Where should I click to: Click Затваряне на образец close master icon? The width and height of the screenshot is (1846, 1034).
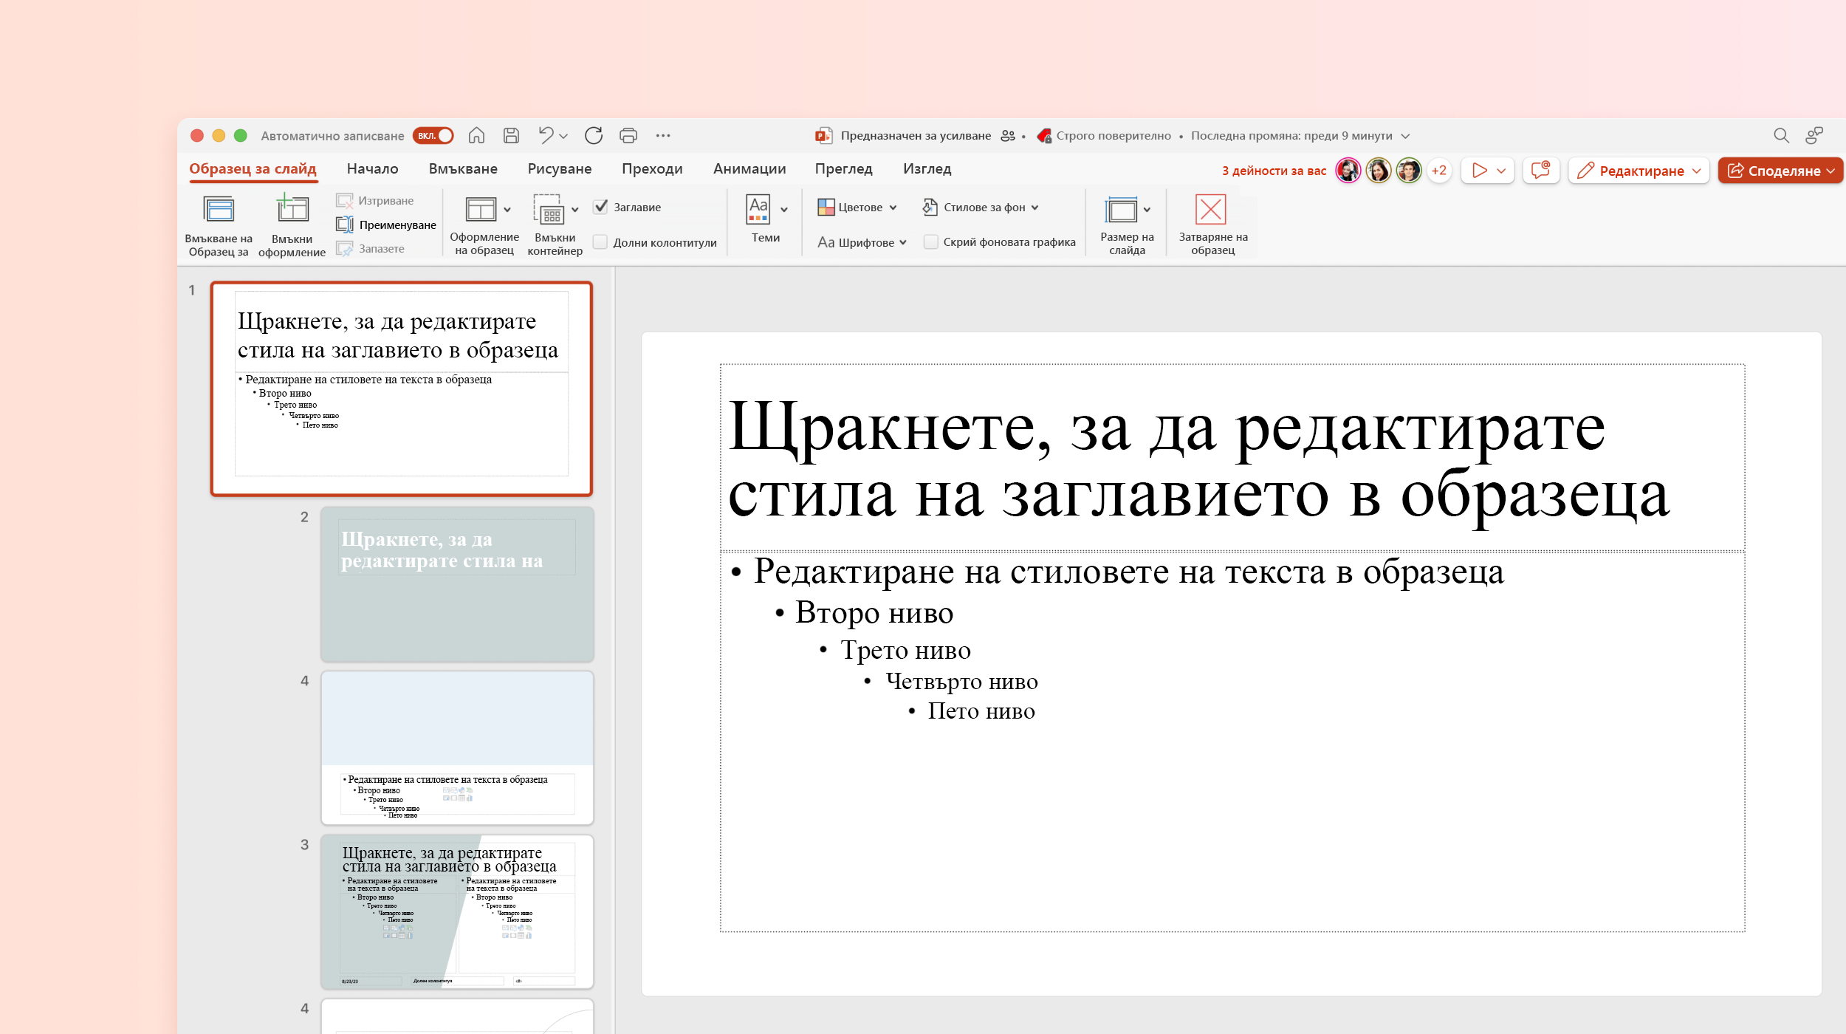[1211, 209]
